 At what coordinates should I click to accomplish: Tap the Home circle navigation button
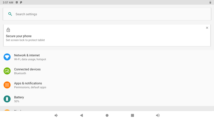[107, 115]
